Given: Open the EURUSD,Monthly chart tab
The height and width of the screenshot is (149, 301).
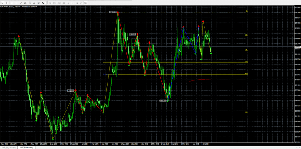Looking at the screenshot, I should pos(9,148).
